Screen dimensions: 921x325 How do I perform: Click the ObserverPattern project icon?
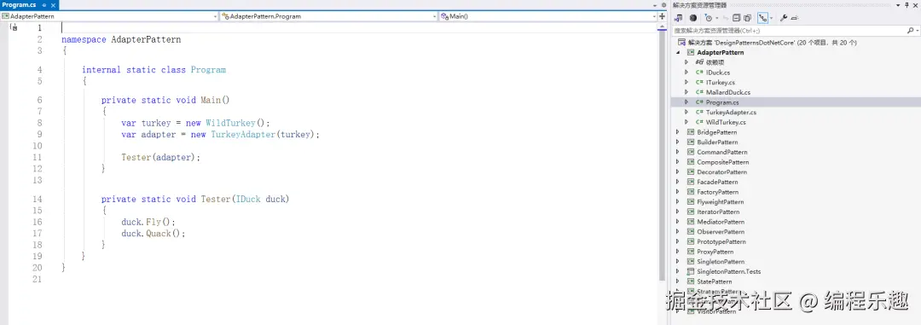[691, 232]
